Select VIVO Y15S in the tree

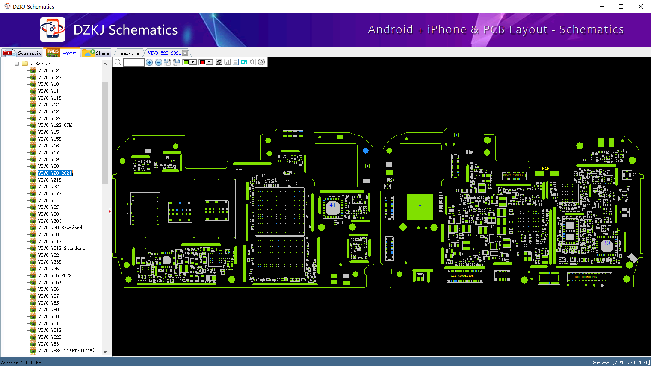[x=50, y=139]
